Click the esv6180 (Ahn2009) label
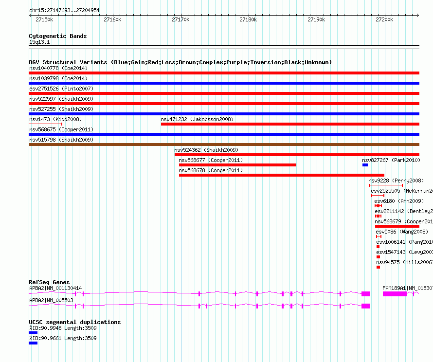Image resolution: width=433 pixels, height=362 pixels. (x=399, y=201)
